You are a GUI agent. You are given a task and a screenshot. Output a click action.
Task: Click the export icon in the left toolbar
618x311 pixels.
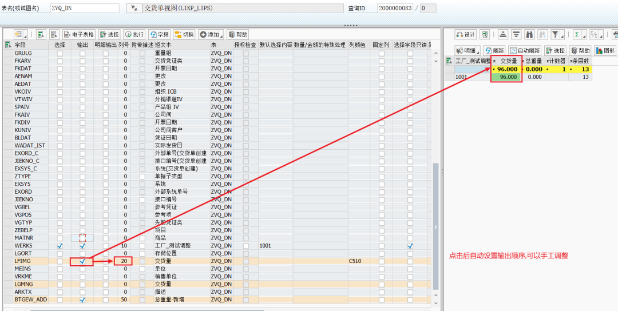pos(19,34)
